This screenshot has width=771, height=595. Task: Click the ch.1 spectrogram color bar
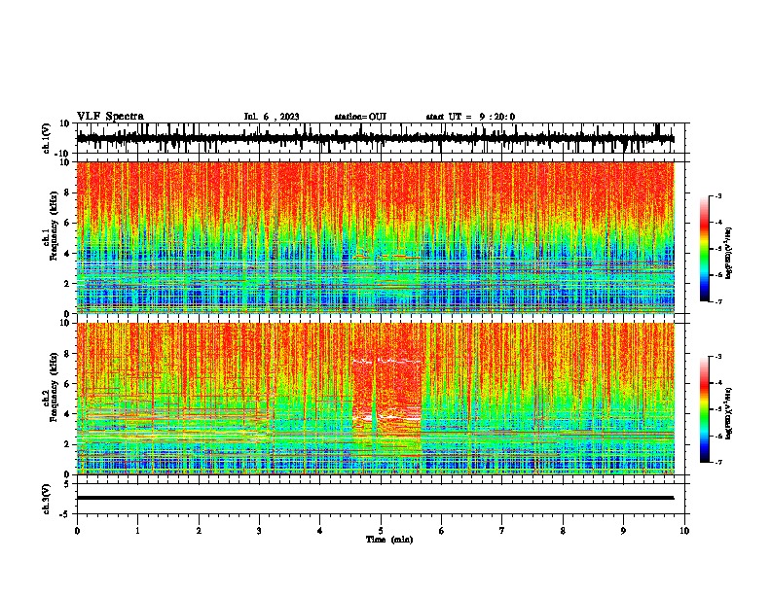pos(704,248)
